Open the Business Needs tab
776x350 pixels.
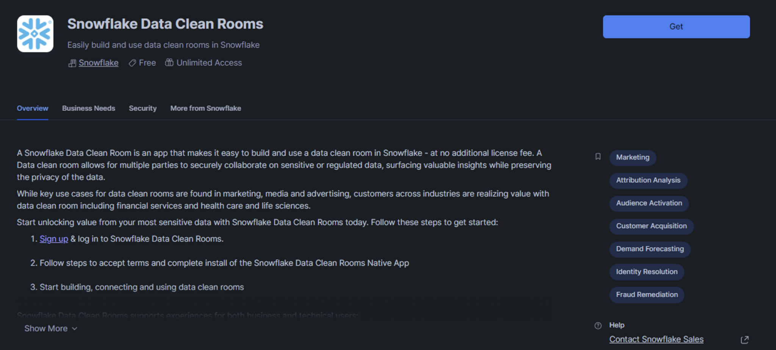pos(89,108)
